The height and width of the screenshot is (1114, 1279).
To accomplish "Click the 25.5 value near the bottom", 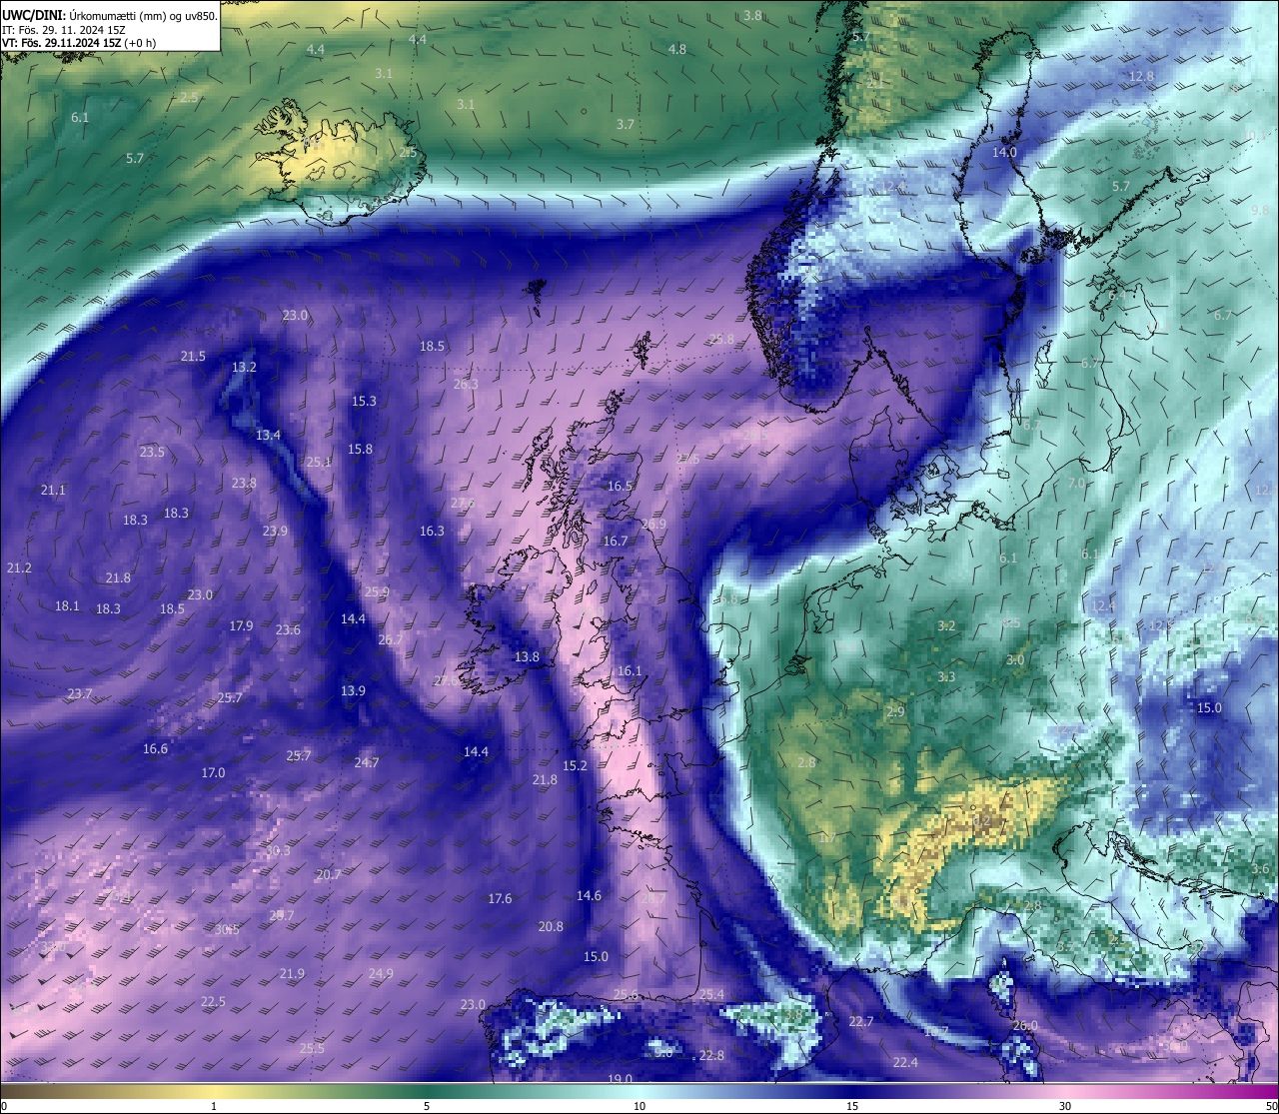I will coord(312,1048).
